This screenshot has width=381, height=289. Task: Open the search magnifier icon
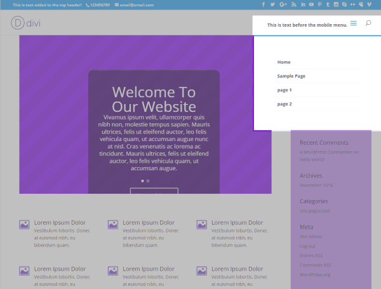368,24
